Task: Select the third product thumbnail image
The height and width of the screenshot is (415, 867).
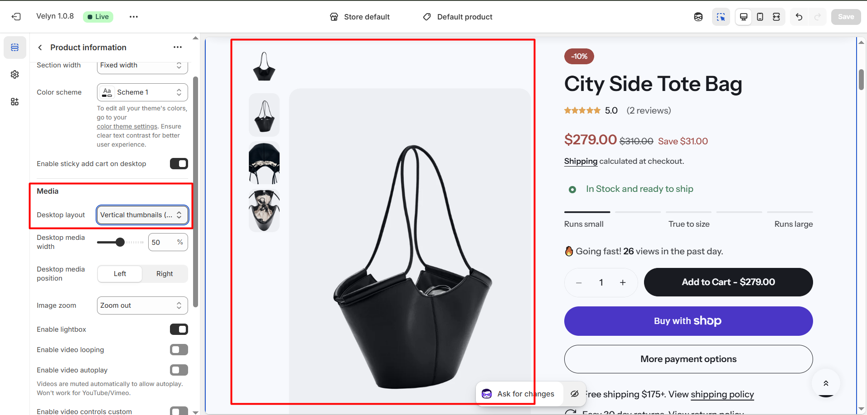Action: [264, 163]
